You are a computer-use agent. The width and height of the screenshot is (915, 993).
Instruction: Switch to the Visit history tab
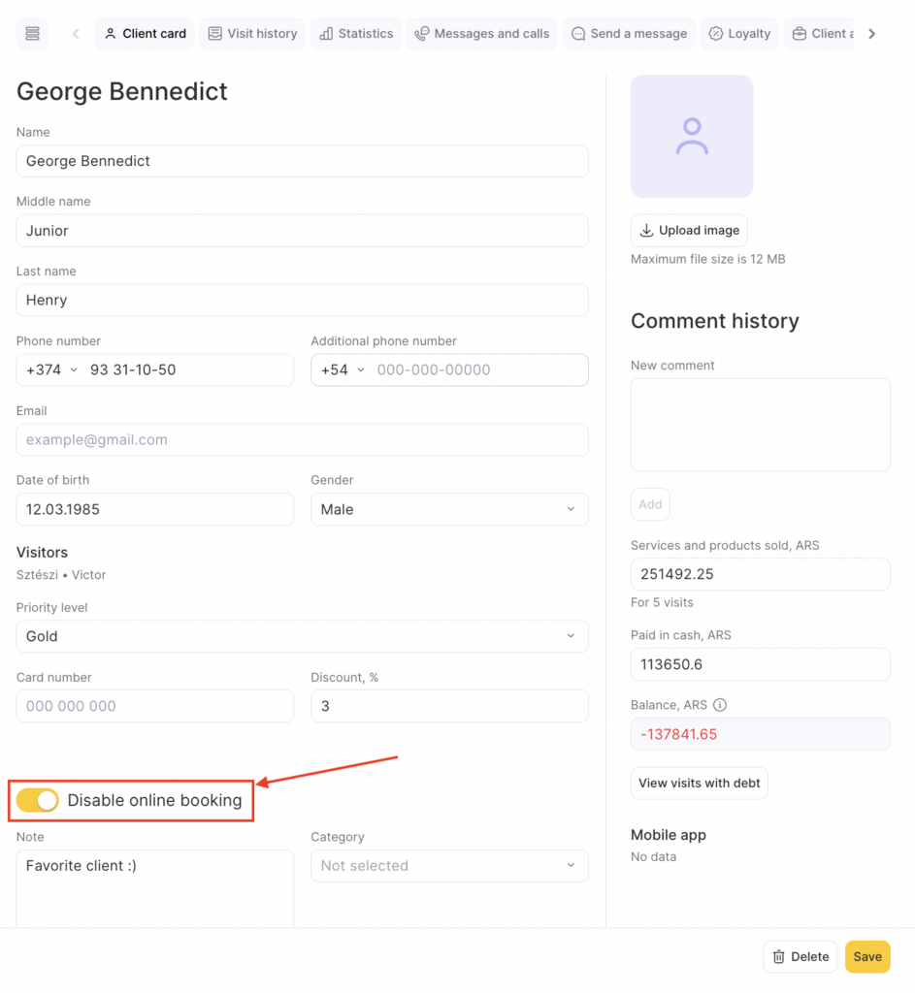coord(252,34)
